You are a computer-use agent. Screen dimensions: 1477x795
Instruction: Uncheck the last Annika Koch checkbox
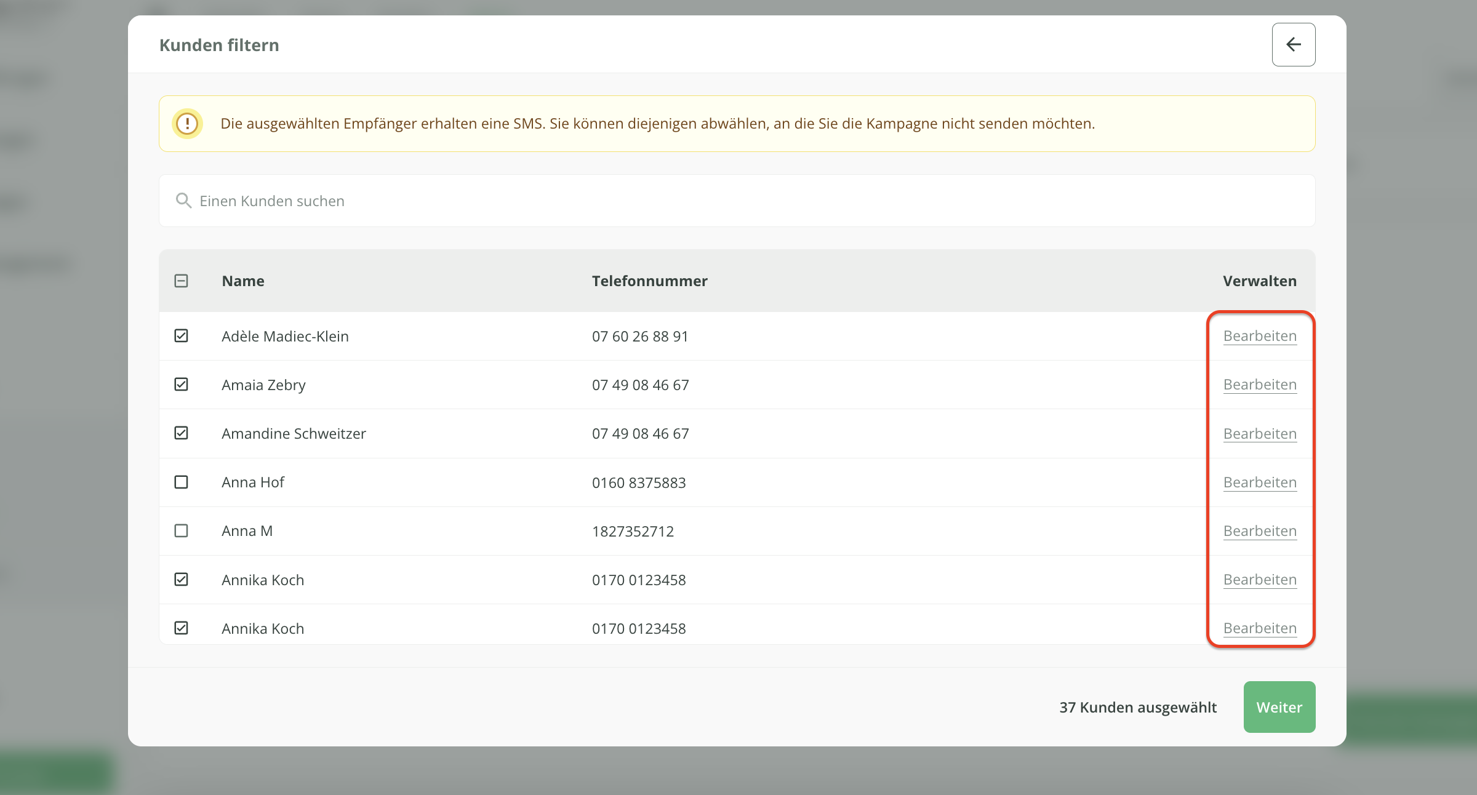coord(181,628)
